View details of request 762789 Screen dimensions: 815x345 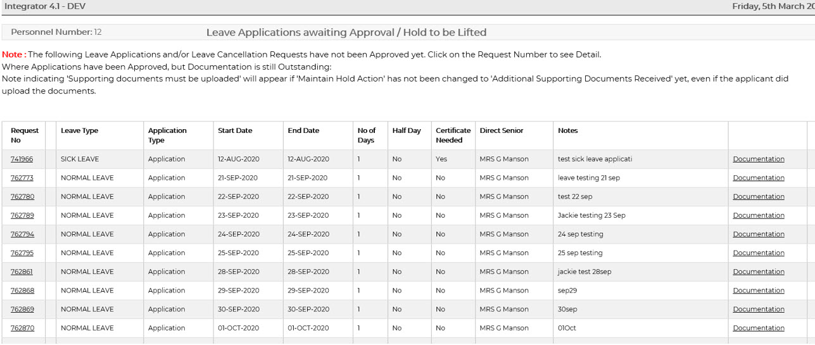(x=22, y=215)
